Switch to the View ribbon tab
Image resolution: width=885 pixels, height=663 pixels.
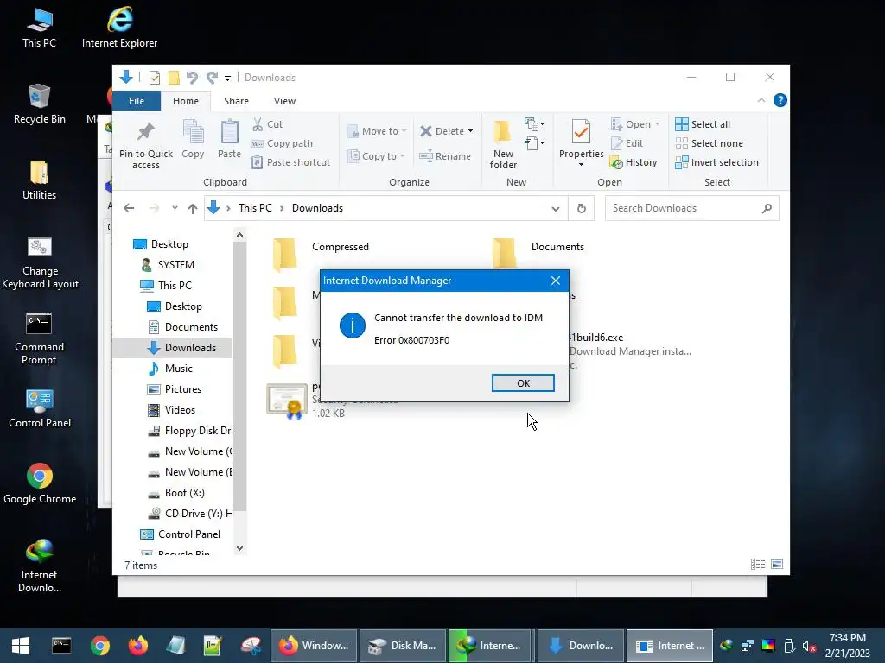pyautogui.click(x=284, y=101)
